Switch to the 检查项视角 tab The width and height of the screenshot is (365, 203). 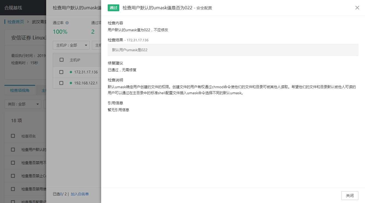pos(20,91)
